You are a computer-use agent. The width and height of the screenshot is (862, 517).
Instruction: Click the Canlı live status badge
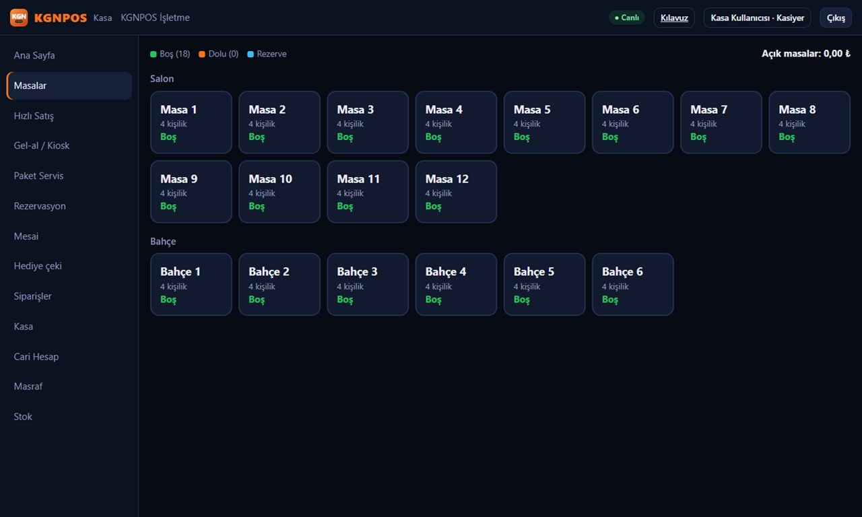[627, 18]
